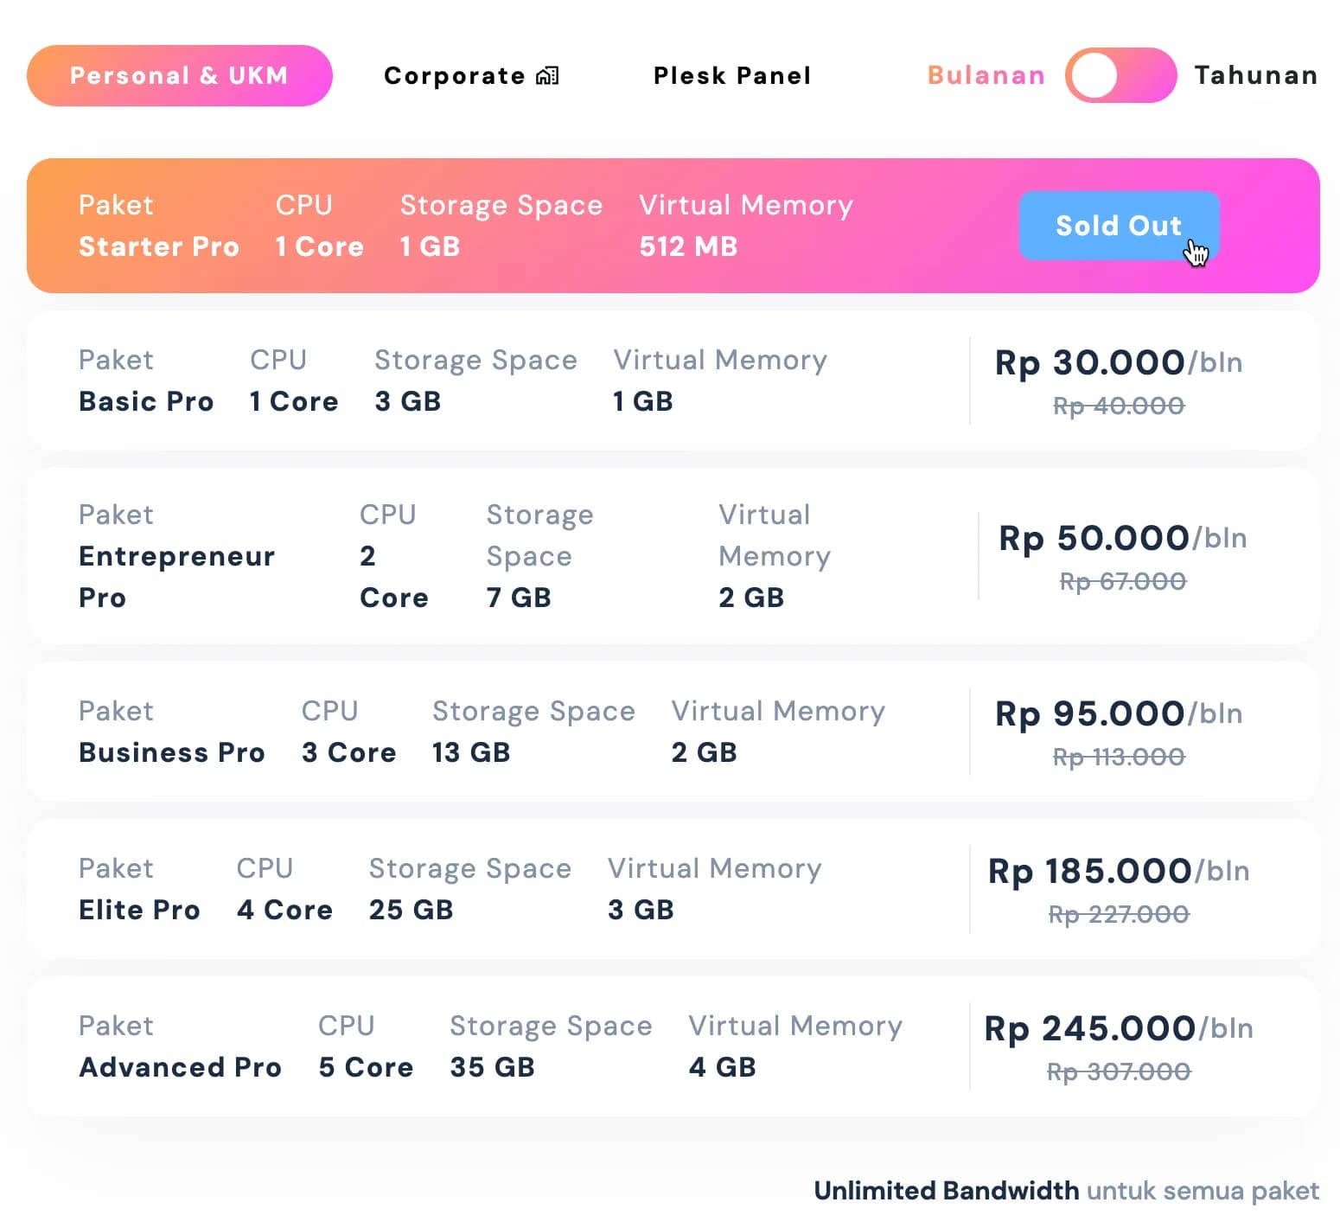Image resolution: width=1340 pixels, height=1228 pixels.
Task: Click the Rp 185.000/bln price for Elite Pro
Action: point(1118,873)
